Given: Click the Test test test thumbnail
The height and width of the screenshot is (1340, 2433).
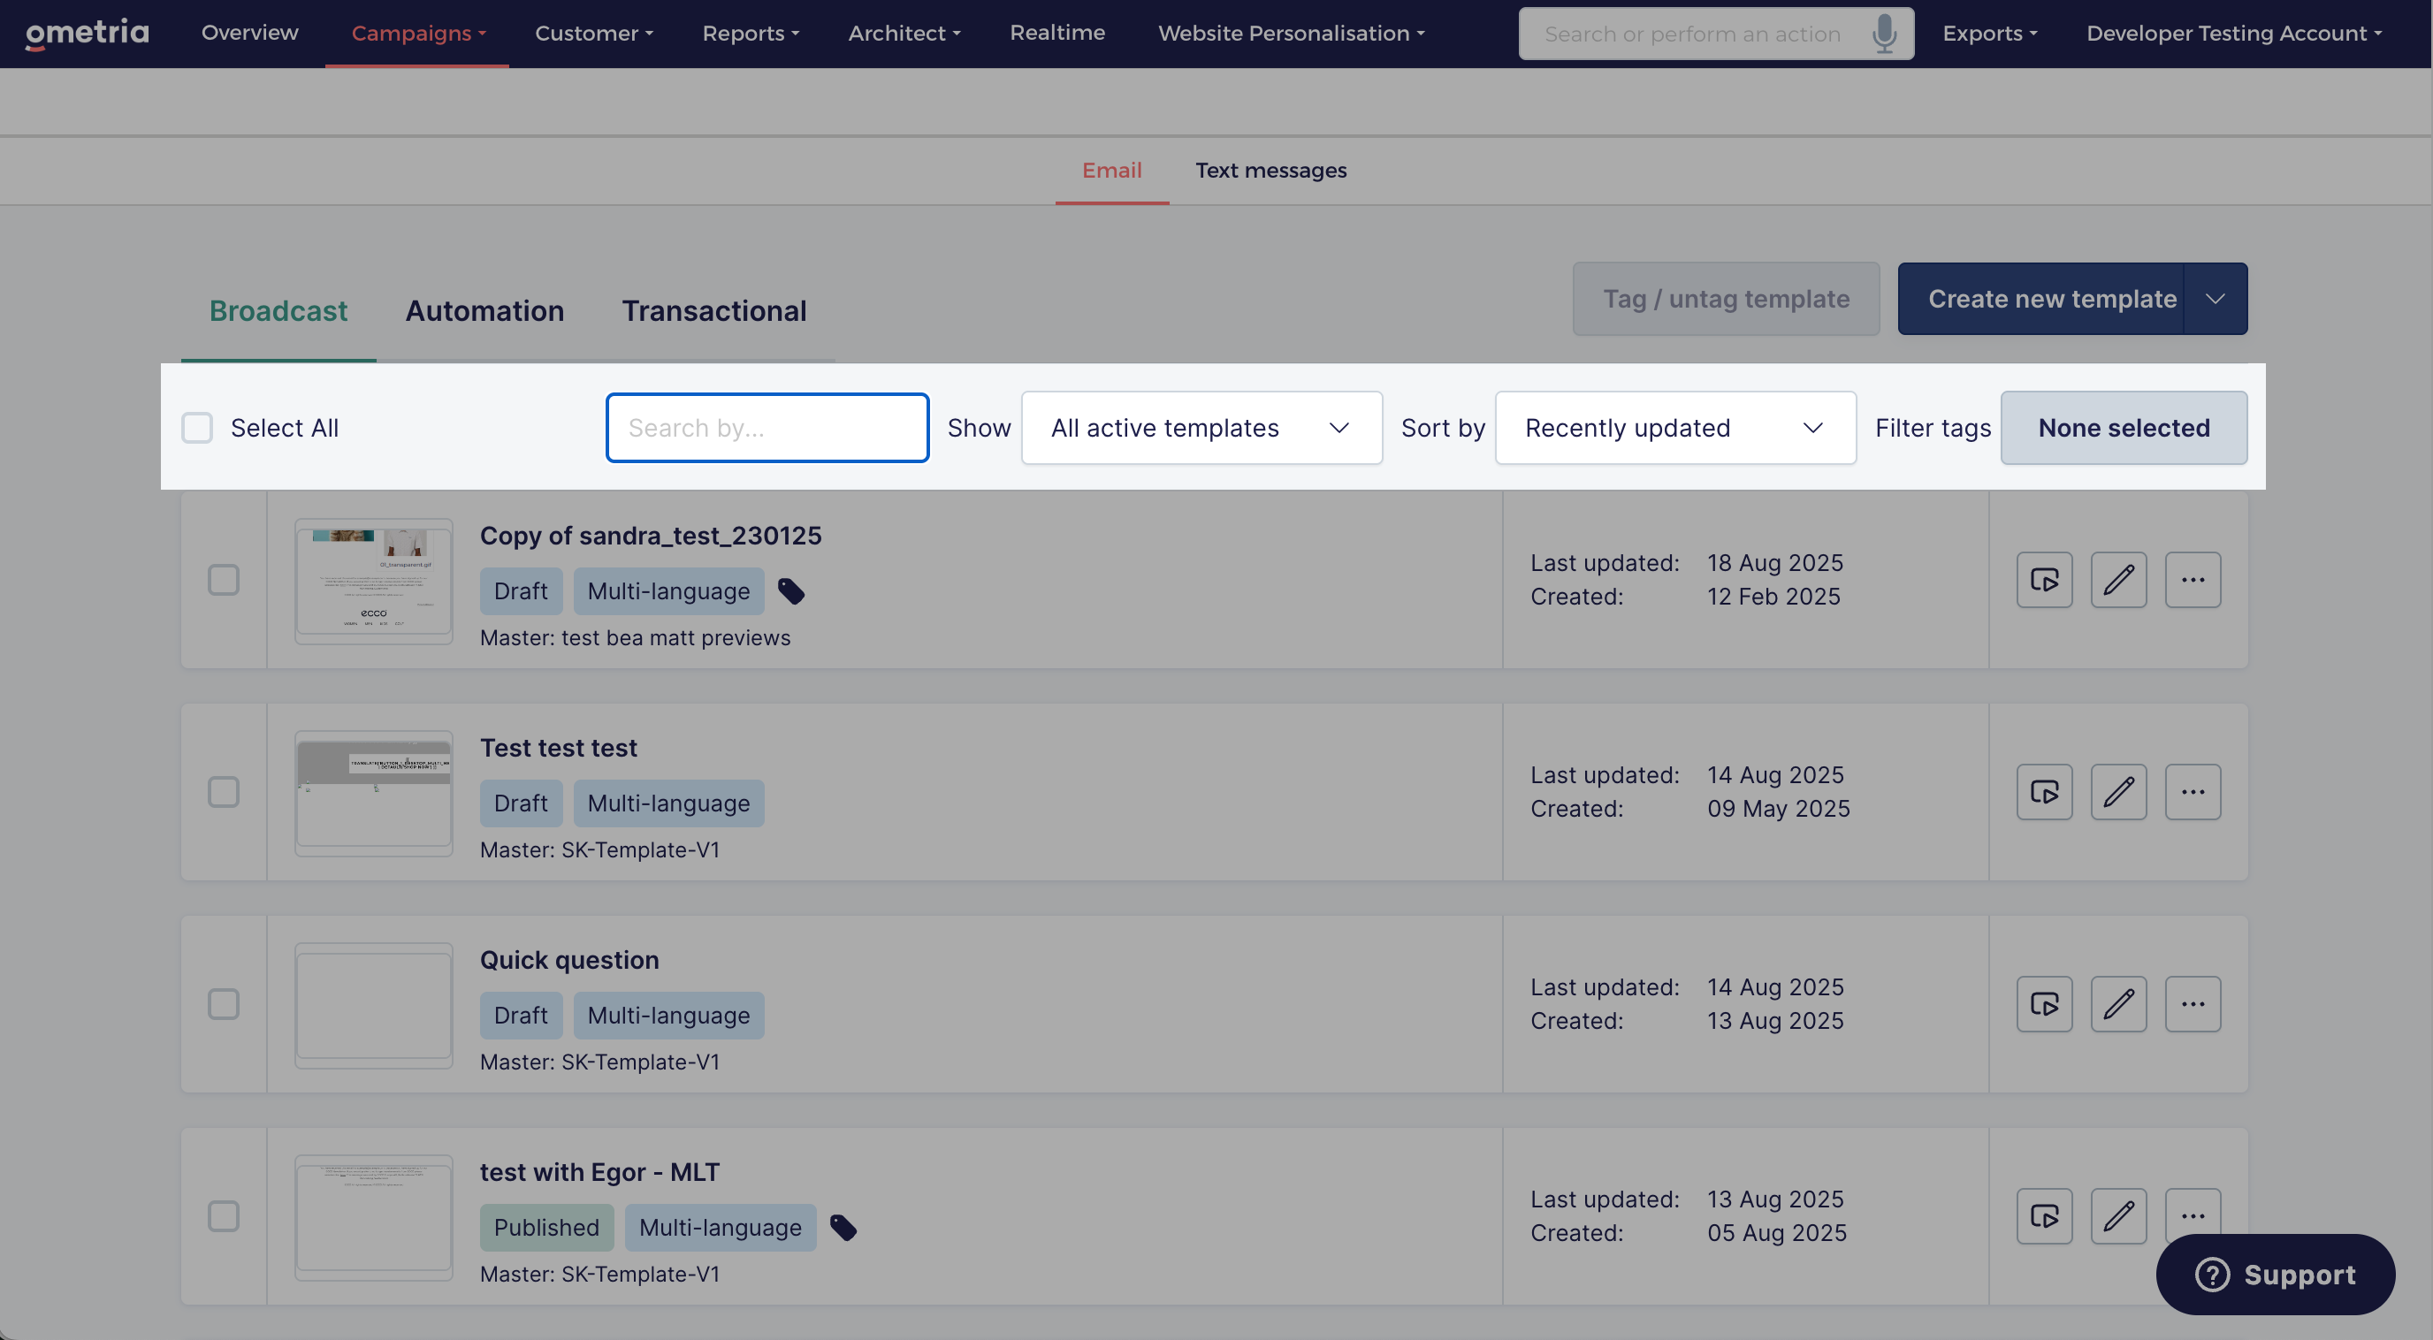Looking at the screenshot, I should (x=373, y=793).
